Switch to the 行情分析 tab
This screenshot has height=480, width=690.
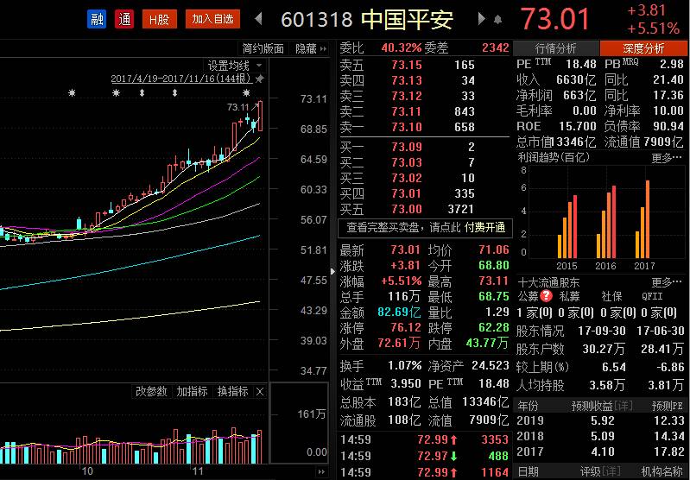pos(555,48)
